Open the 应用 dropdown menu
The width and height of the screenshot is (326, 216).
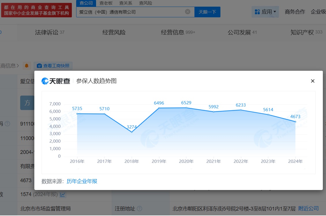[265, 12]
